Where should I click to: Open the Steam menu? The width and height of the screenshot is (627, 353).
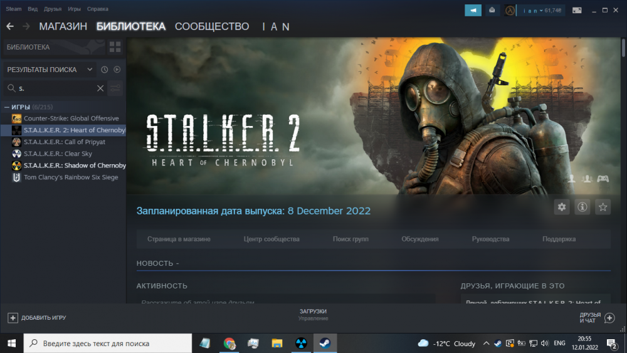pos(14,9)
